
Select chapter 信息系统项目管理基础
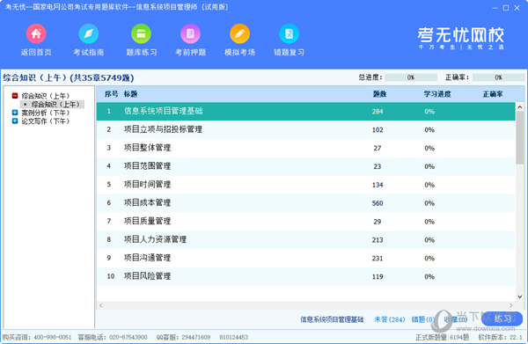[x=305, y=112]
